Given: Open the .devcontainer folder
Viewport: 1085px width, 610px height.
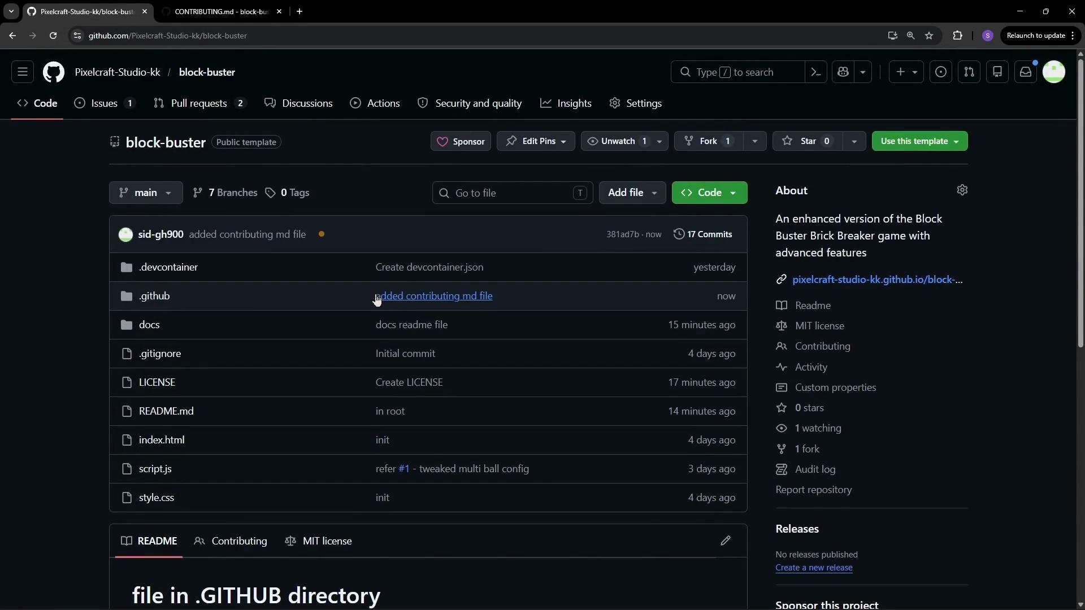Looking at the screenshot, I should 168,267.
